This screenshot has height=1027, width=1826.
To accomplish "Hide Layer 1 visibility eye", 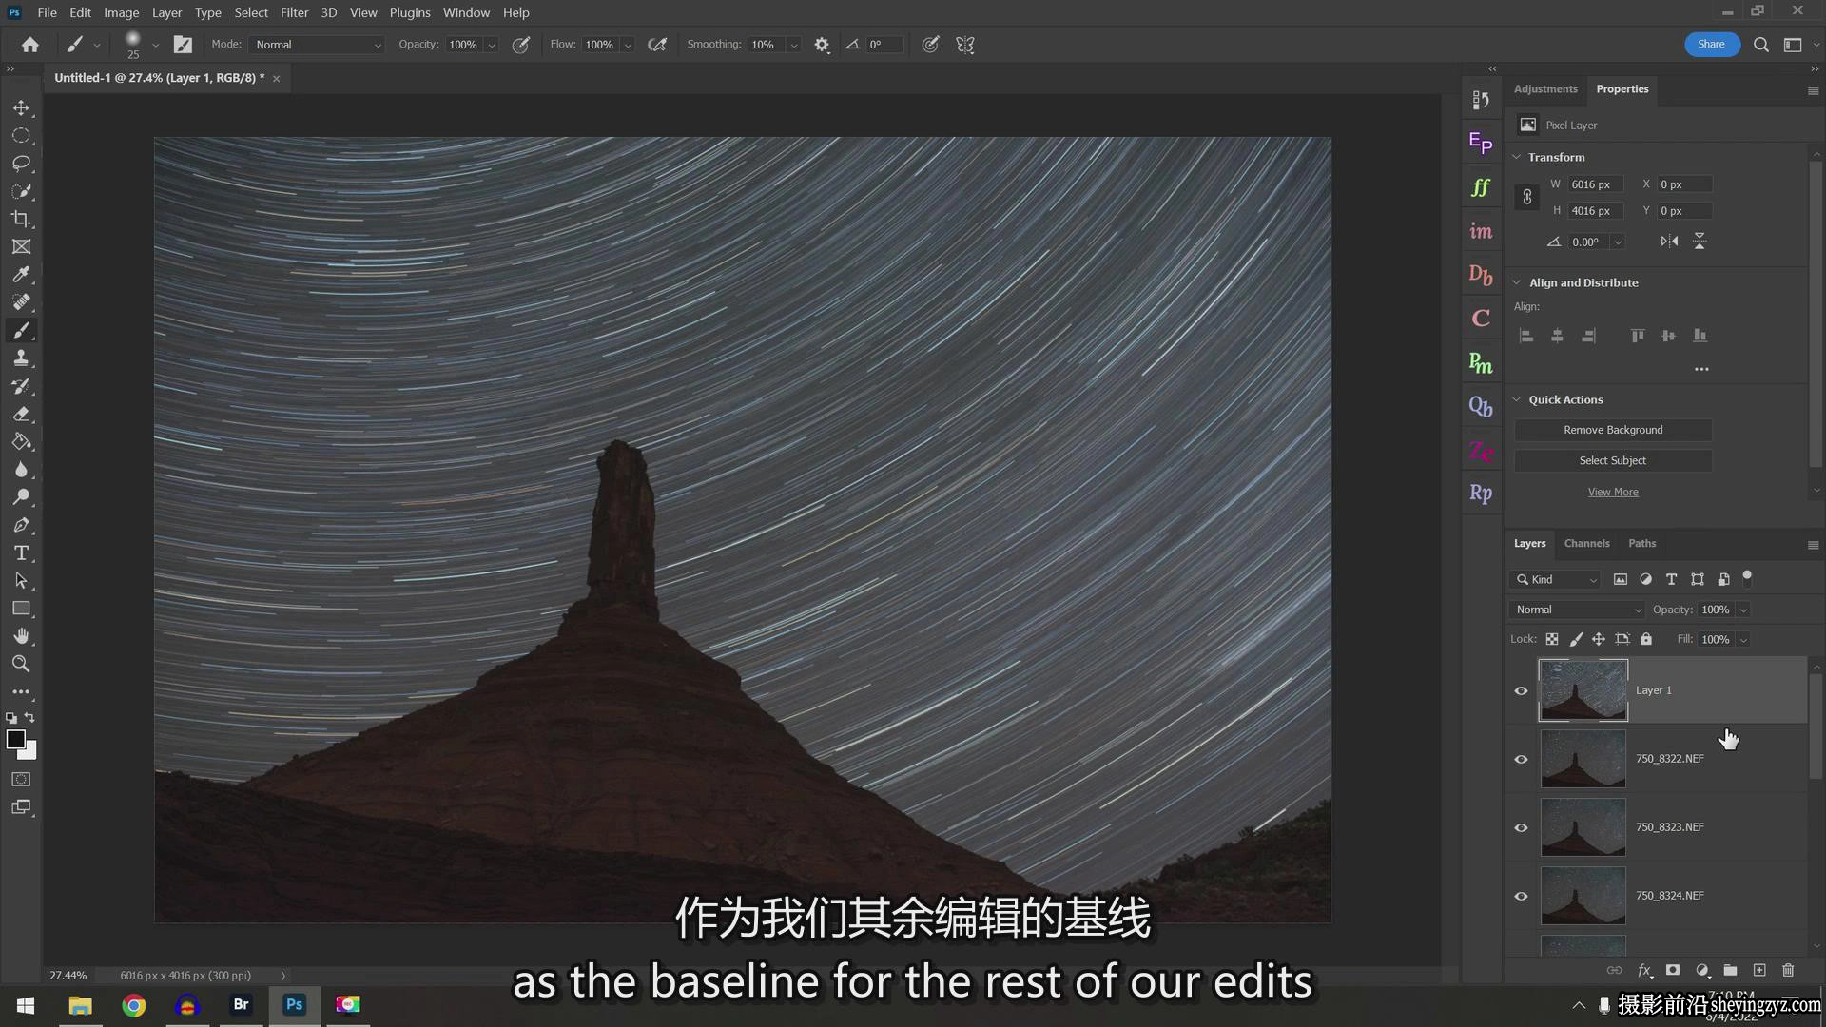I will [x=1521, y=690].
